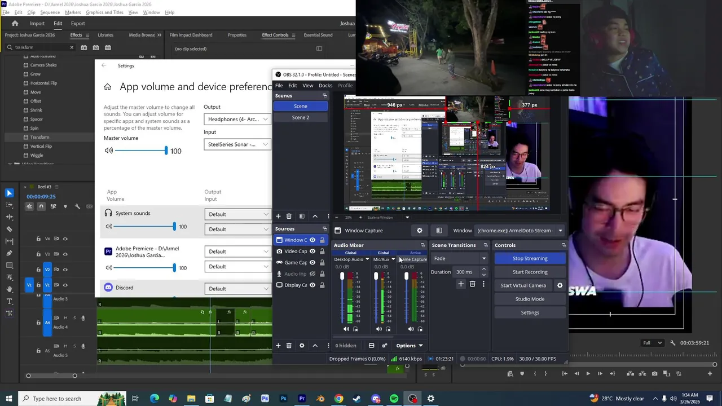Open OBS Settings button
This screenshot has width=722, height=406.
(x=530, y=312)
